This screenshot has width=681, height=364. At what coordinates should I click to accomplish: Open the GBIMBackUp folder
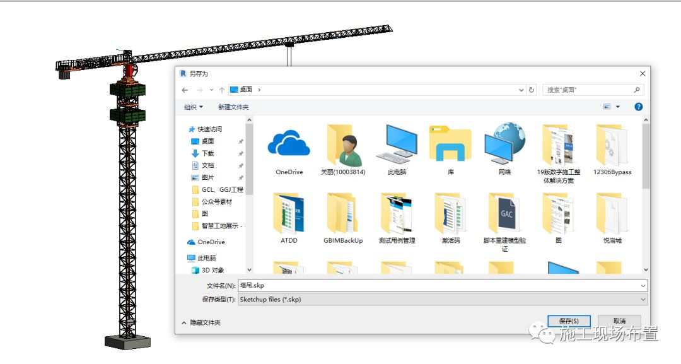click(x=342, y=218)
